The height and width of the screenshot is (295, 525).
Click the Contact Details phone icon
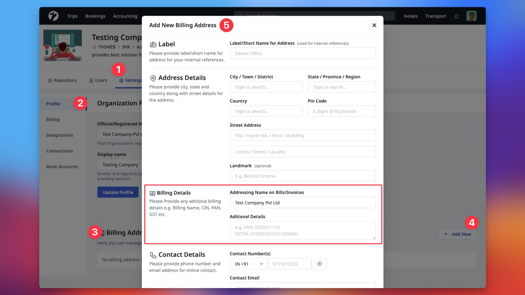[x=153, y=254]
